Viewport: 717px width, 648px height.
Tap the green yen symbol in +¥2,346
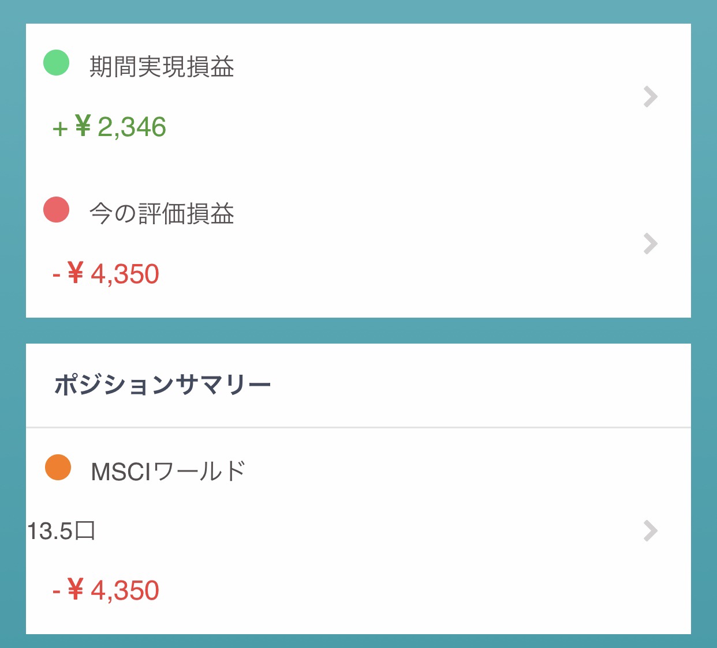[83, 126]
